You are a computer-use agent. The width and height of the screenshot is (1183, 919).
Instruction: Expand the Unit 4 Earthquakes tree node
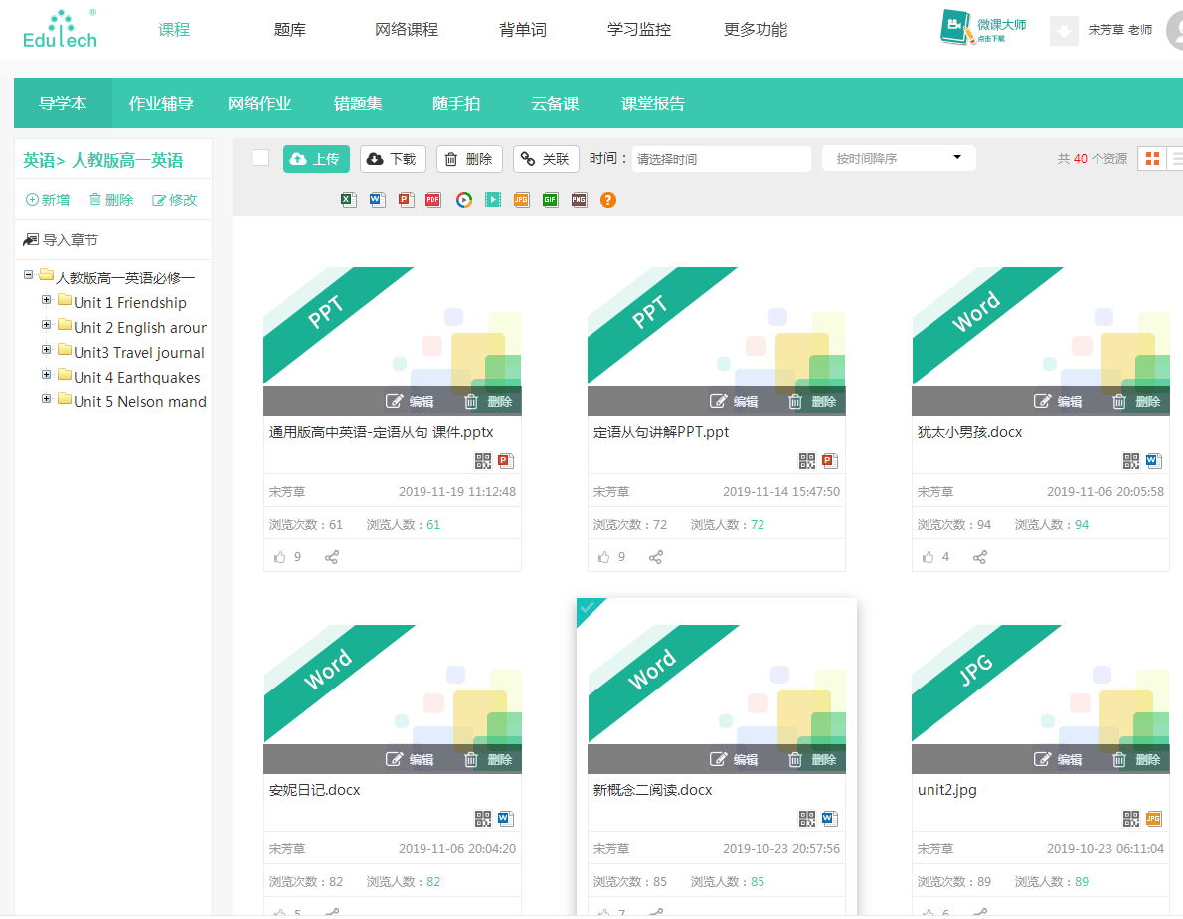coord(47,376)
